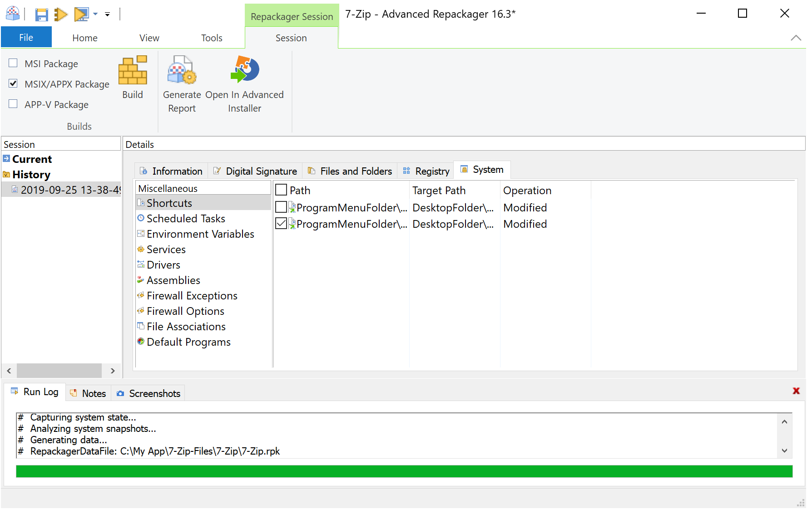Open the Run Log tab

[x=35, y=392]
